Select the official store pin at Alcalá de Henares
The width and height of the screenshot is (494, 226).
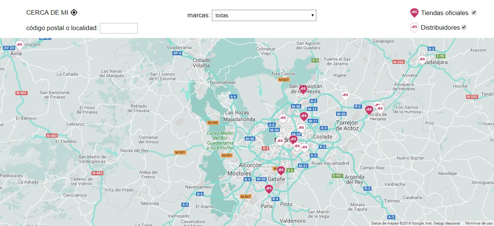pyautogui.click(x=369, y=110)
